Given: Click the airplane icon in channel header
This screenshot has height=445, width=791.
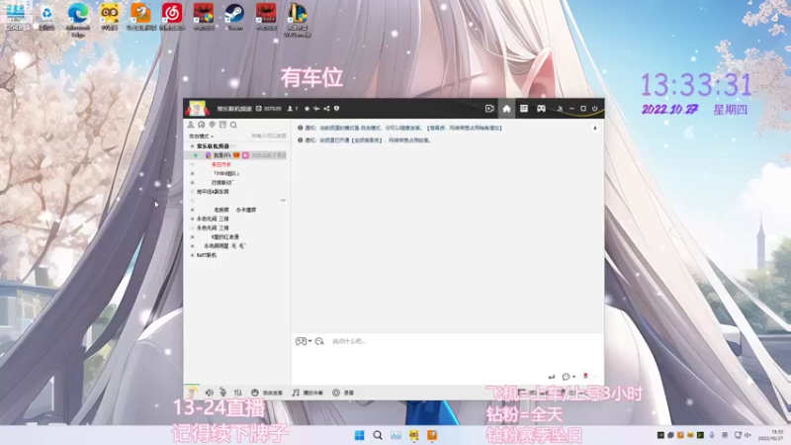Looking at the screenshot, I should pos(316,109).
